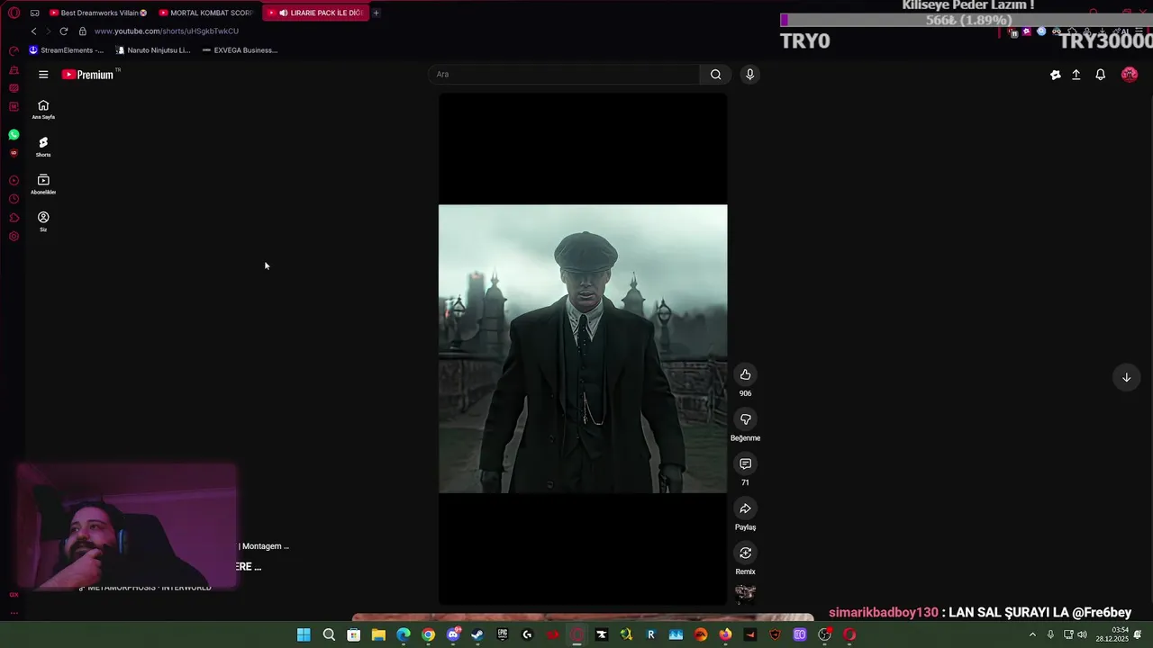Open the GX Control speedometer icon
Image resolution: width=1153 pixels, height=648 pixels.
(14, 51)
